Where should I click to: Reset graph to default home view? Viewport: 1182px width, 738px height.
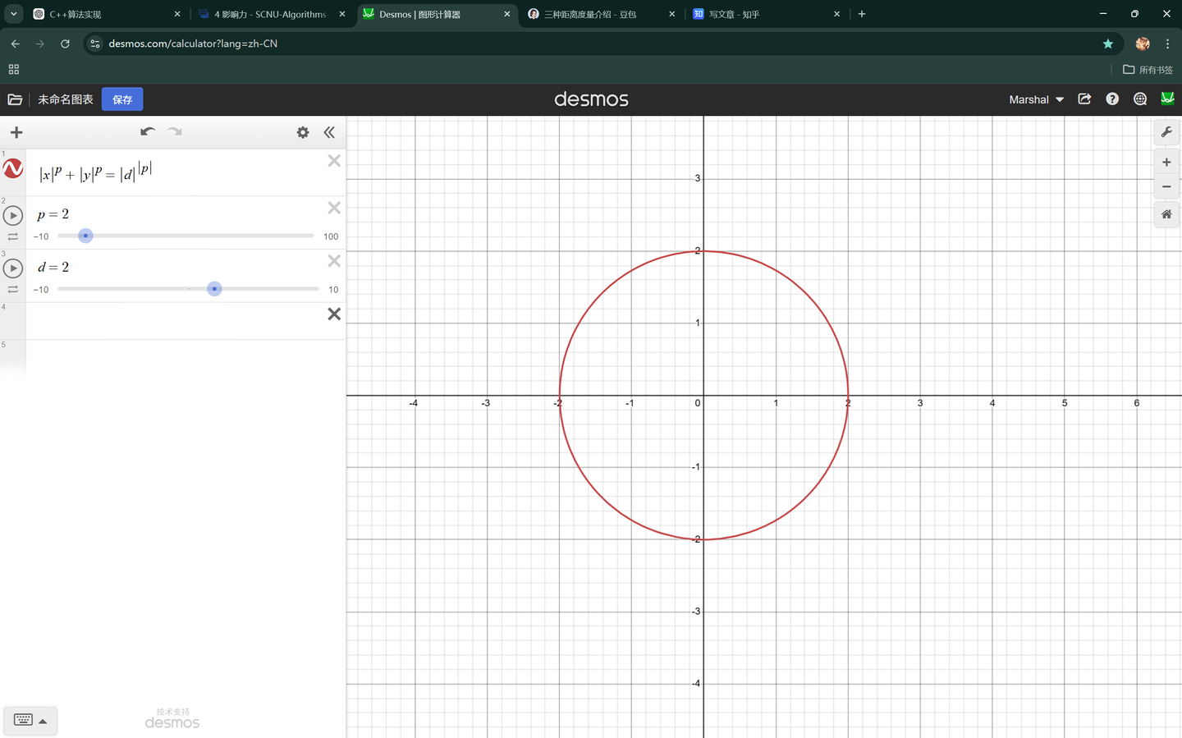click(1166, 214)
